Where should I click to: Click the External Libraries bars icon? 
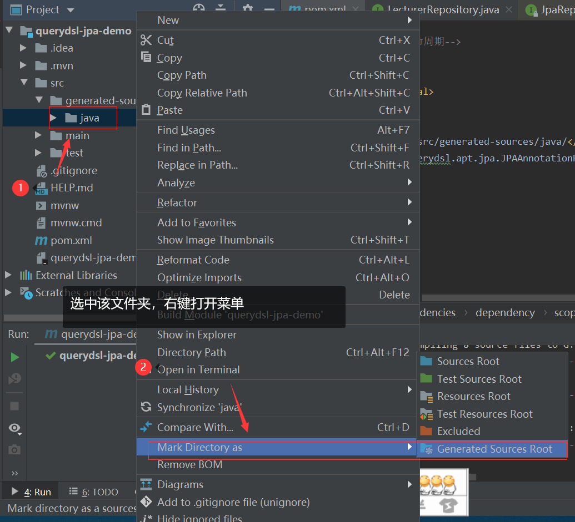point(26,275)
